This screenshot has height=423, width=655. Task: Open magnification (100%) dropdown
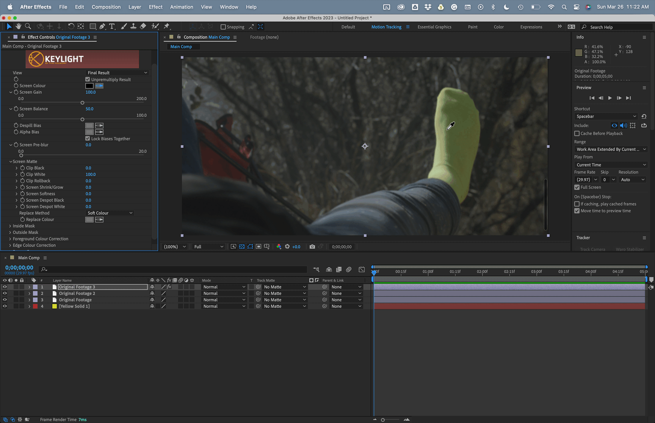tap(175, 247)
